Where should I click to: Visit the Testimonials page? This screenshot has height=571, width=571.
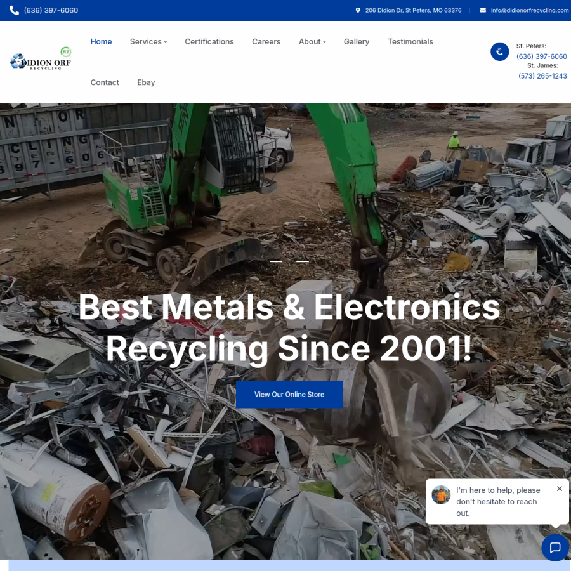[x=410, y=41]
